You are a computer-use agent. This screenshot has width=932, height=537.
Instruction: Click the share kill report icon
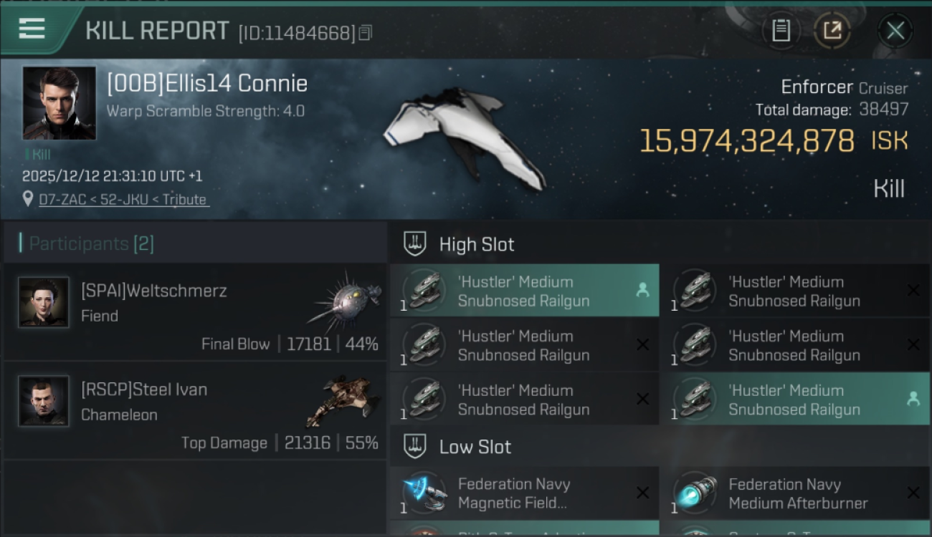832,31
